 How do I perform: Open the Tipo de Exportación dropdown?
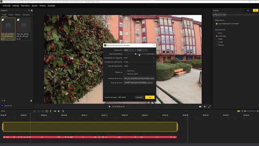click(x=139, y=66)
